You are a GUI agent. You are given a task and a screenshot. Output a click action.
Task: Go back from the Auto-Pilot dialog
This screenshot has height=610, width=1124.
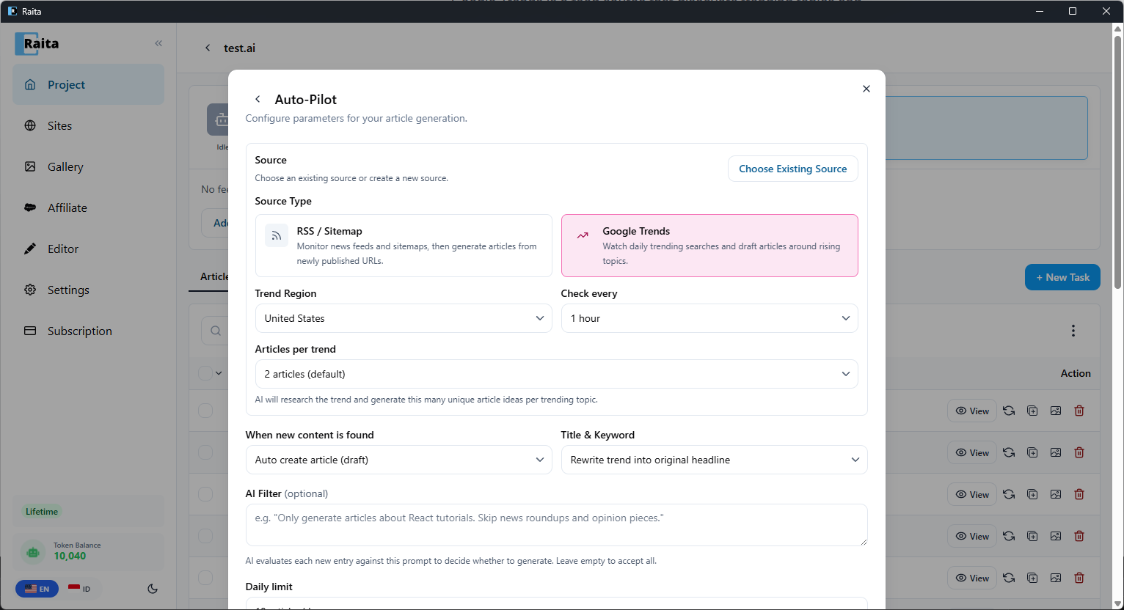tap(258, 99)
